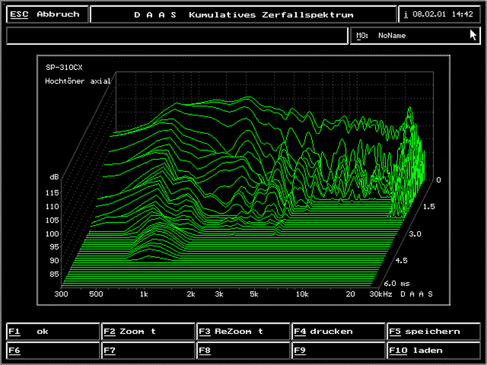The width and height of the screenshot is (487, 365).
Task: Click the empty F8 button
Action: click(243, 350)
